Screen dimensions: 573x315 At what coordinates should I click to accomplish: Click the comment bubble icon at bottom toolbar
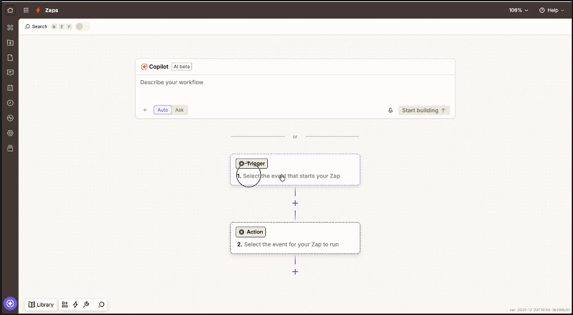101,305
